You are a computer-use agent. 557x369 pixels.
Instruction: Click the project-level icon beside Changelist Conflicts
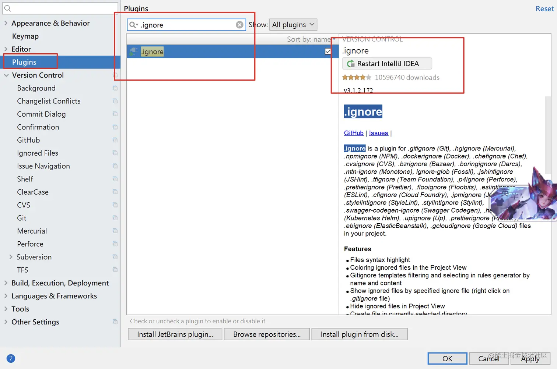point(115,101)
